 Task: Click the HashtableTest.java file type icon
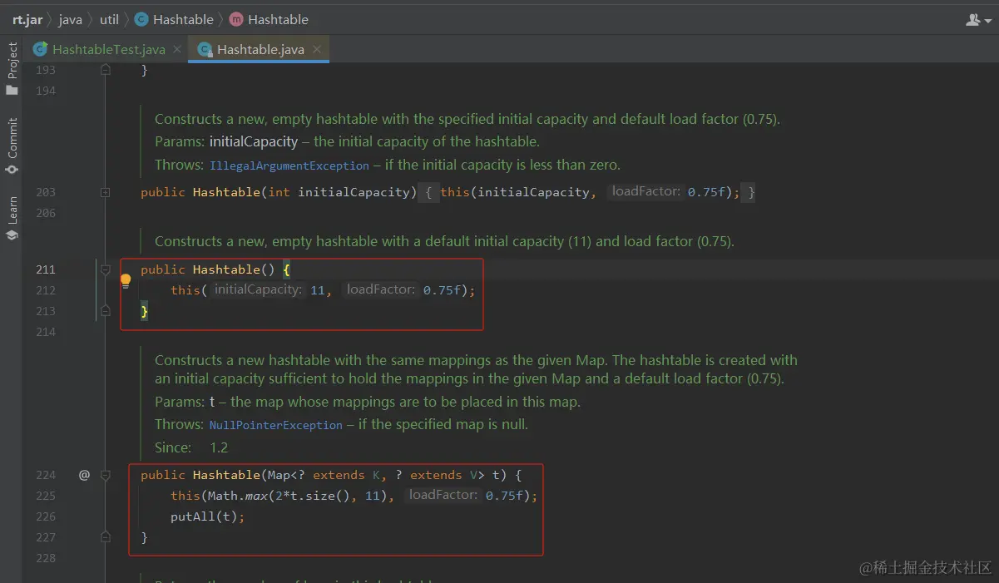(x=40, y=50)
